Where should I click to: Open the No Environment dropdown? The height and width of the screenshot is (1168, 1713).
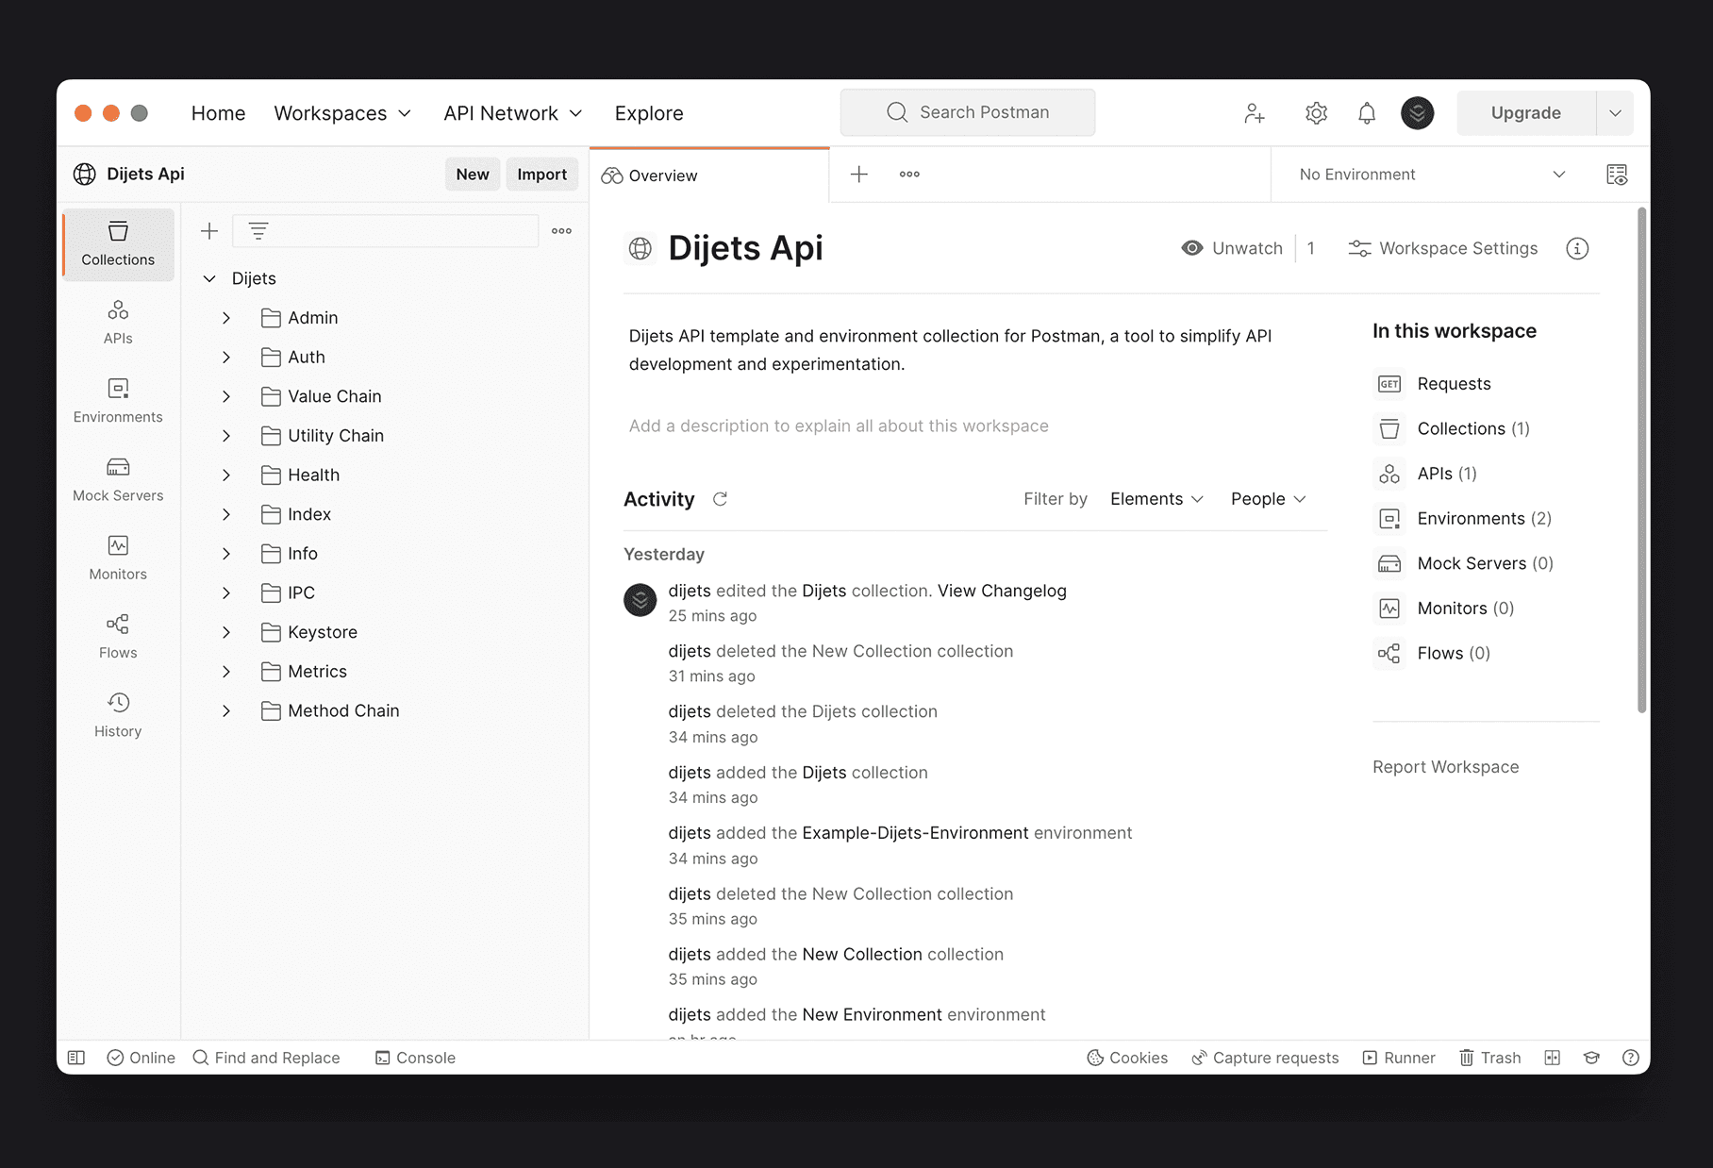pyautogui.click(x=1431, y=175)
